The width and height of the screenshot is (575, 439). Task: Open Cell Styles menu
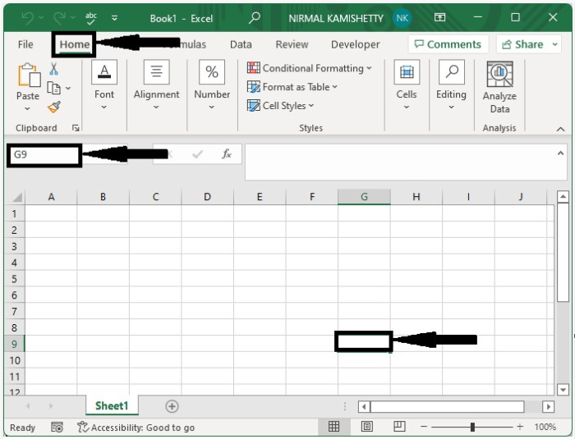pos(281,106)
